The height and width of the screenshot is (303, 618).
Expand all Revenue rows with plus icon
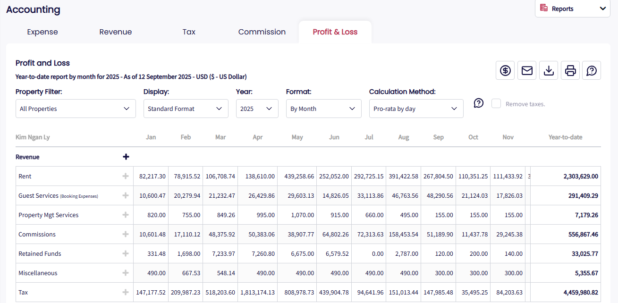126,157
